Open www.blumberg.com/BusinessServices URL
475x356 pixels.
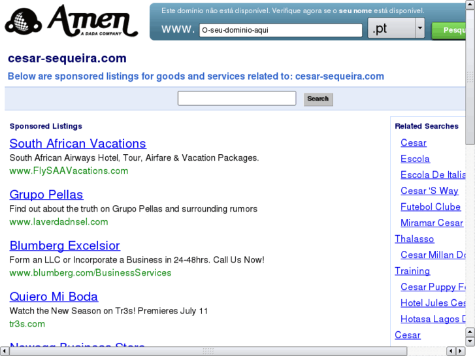[90, 273]
